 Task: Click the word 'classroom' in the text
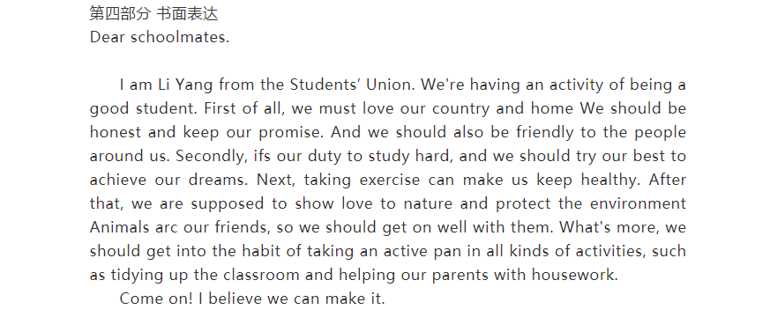[261, 275]
